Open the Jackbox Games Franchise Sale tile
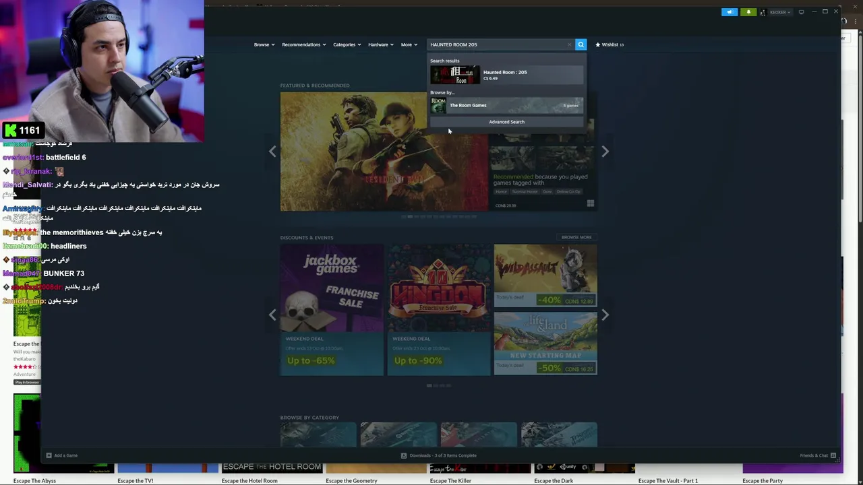 point(332,309)
